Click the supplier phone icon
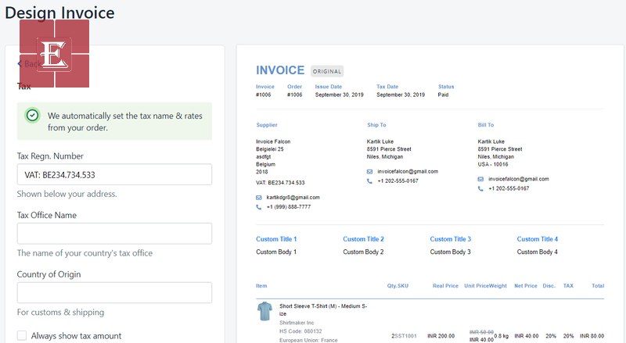Screen dimensions: 626x343 [x=258, y=207]
